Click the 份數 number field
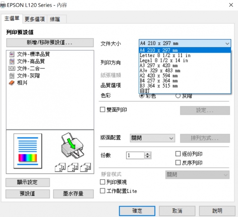The width and height of the screenshot is (238, 217). [135, 155]
